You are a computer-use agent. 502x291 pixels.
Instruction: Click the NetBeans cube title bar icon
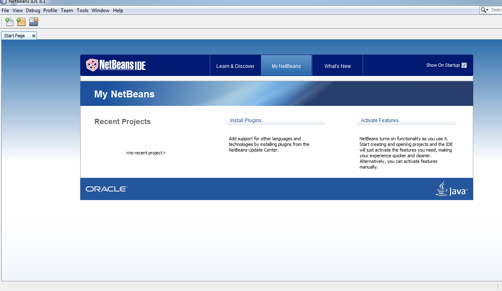(4, 2)
